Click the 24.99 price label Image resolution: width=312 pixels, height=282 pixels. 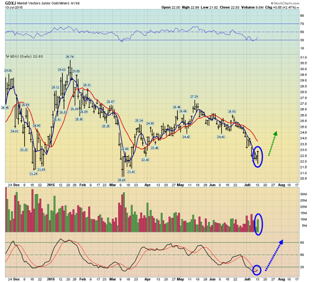pos(150,123)
